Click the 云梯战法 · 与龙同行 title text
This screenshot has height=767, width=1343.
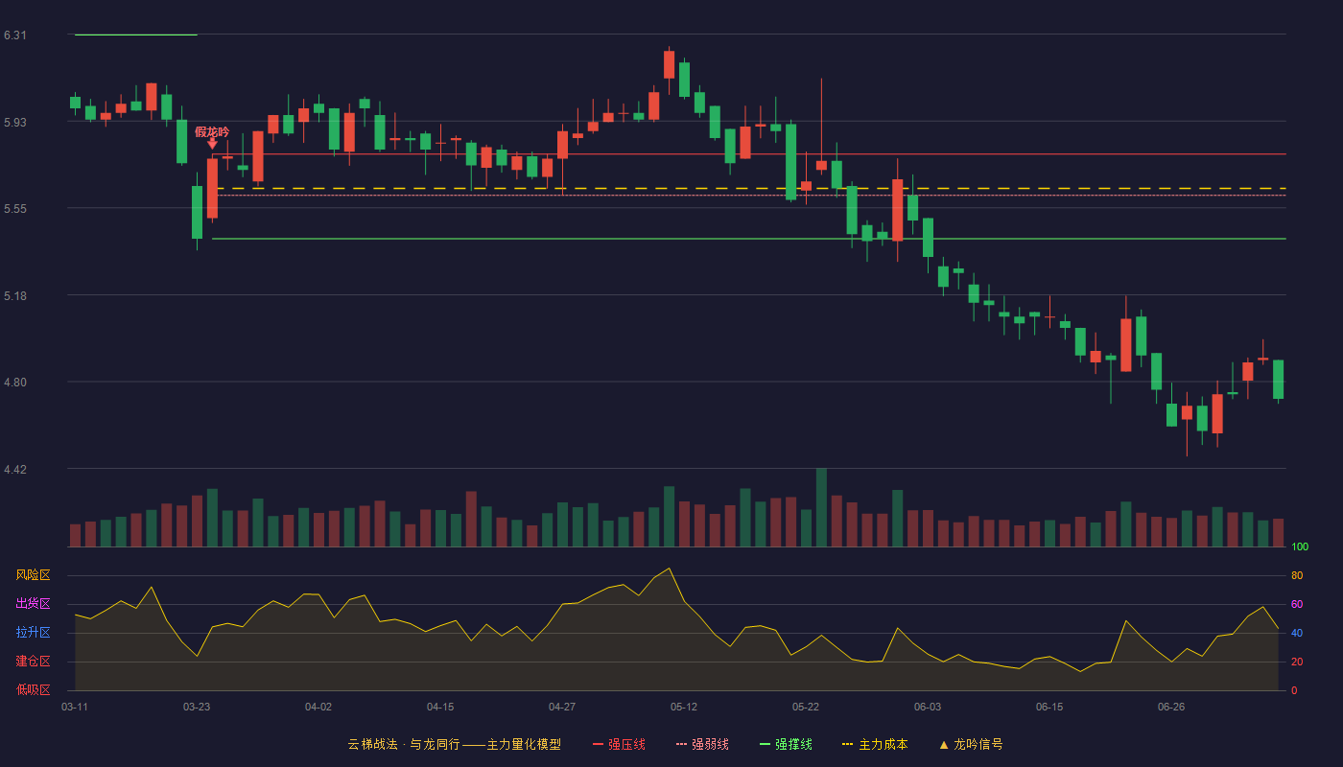click(x=404, y=744)
